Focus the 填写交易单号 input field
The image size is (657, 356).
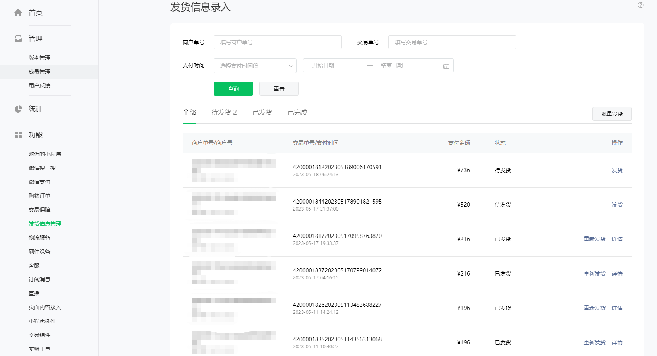pyautogui.click(x=452, y=42)
